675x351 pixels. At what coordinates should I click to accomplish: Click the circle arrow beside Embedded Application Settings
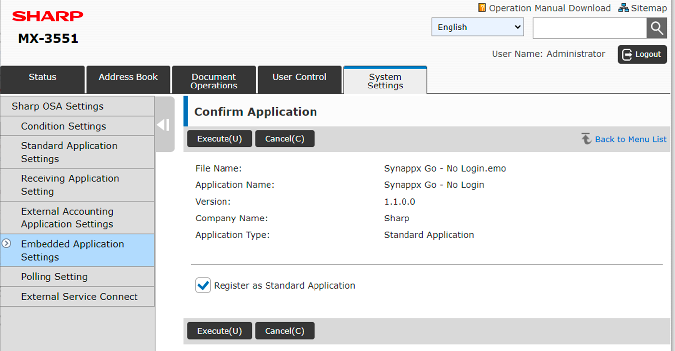tap(7, 243)
